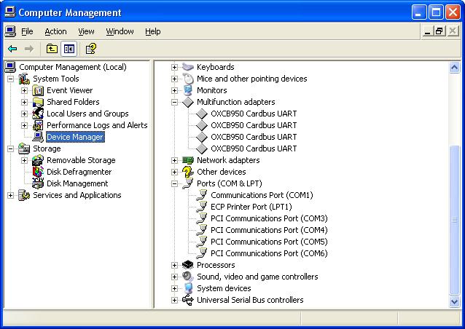Select PCI Communications Port (COM3)
The width and height of the screenshot is (465, 329).
(x=269, y=218)
